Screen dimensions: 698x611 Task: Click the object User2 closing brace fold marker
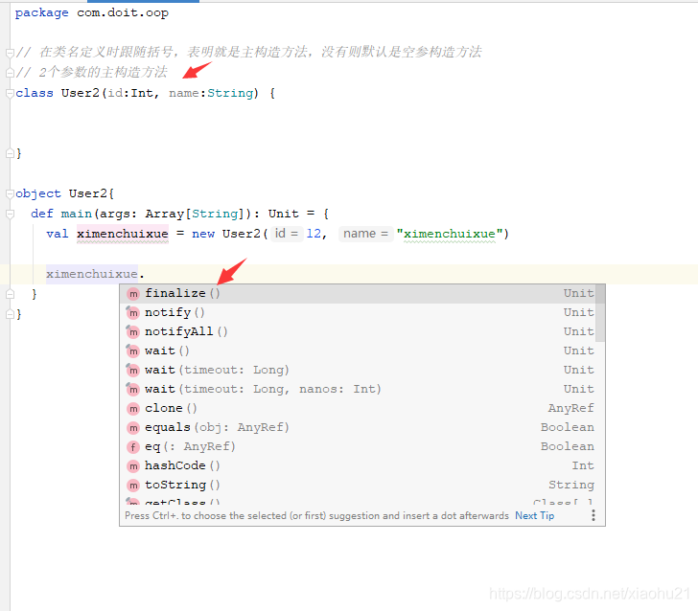tap(10, 314)
